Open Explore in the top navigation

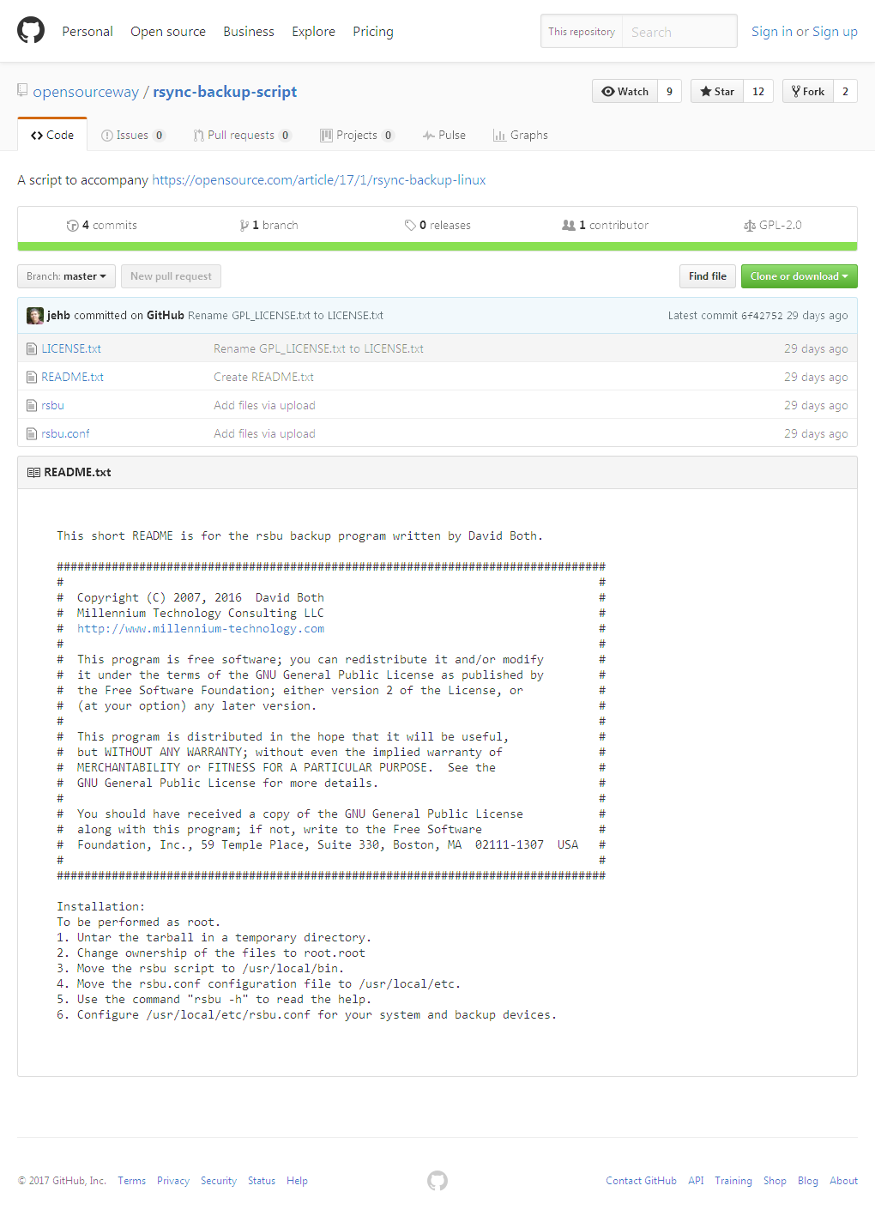314,31
